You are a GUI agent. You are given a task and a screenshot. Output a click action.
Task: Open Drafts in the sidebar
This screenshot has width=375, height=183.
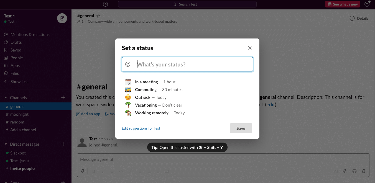pyautogui.click(x=16, y=42)
